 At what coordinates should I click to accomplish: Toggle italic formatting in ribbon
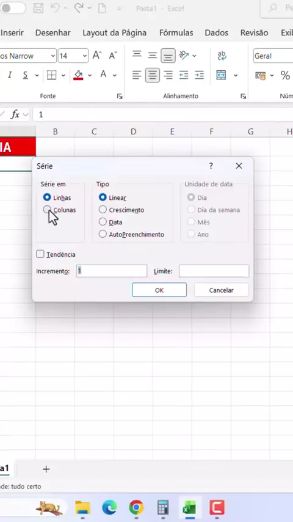coord(10,75)
